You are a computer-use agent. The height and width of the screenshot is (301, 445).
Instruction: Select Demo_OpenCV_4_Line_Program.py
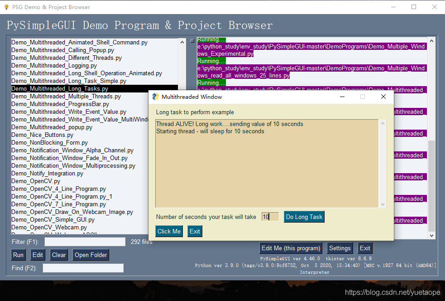pyautogui.click(x=80, y=189)
